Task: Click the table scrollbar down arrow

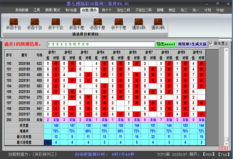Action: pyautogui.click(x=227, y=144)
